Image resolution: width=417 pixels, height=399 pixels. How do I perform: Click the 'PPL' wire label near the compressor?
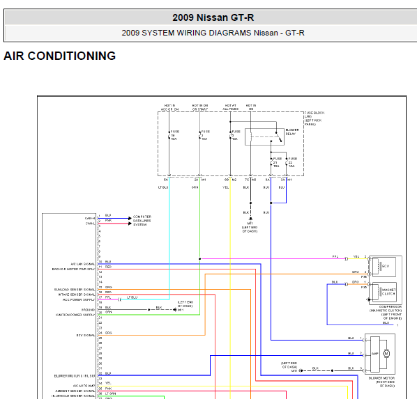coord(335,257)
